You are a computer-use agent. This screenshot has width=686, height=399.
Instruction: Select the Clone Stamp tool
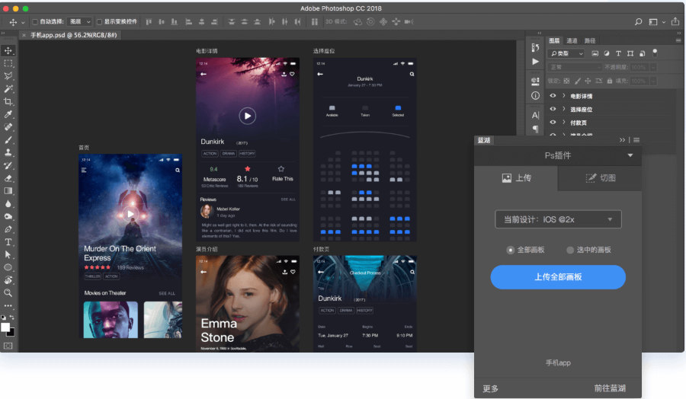pyautogui.click(x=8, y=152)
